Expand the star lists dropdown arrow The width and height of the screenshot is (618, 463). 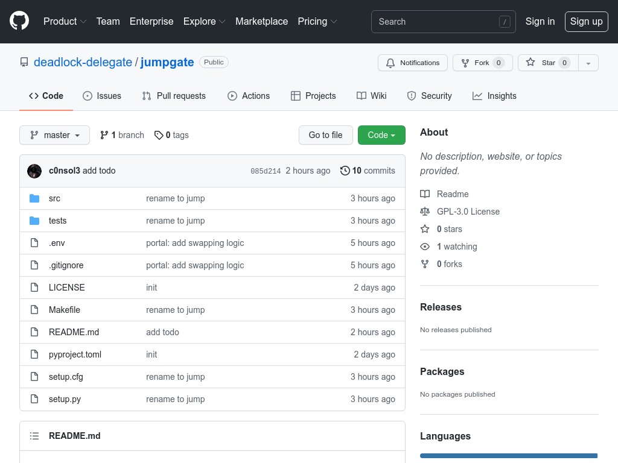(588, 63)
